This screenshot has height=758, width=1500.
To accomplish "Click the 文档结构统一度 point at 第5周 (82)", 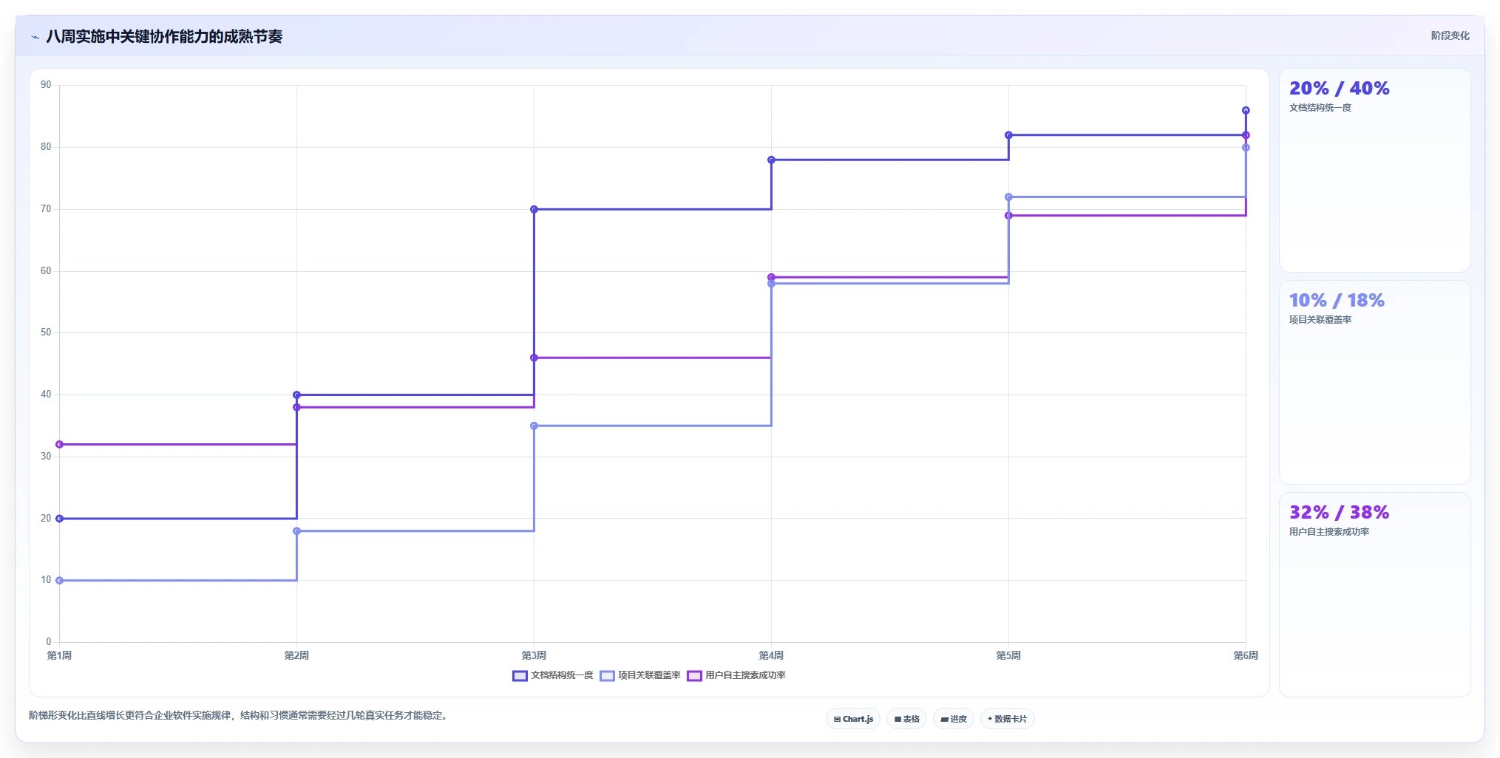I will coord(1008,135).
